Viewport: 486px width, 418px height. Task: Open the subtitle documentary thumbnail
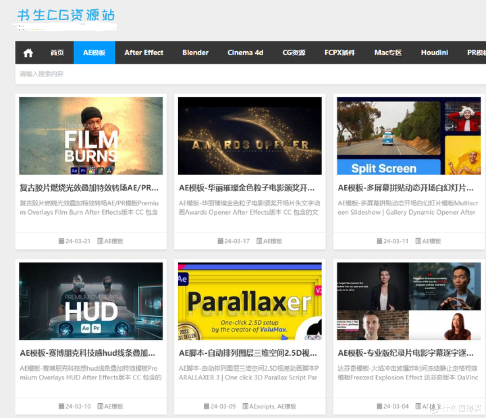(409, 301)
